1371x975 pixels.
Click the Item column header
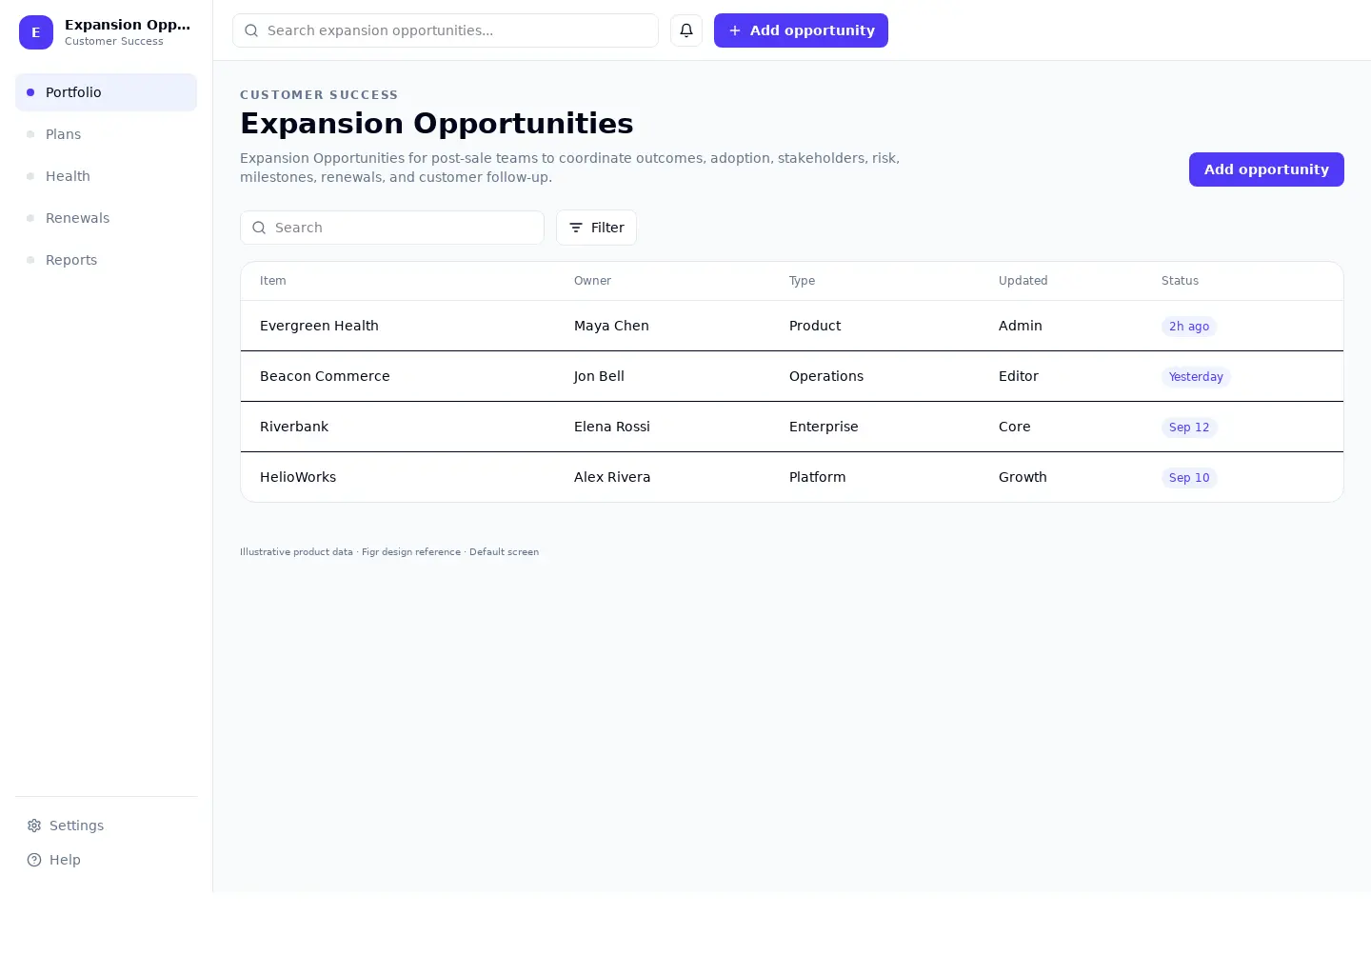[x=273, y=281]
